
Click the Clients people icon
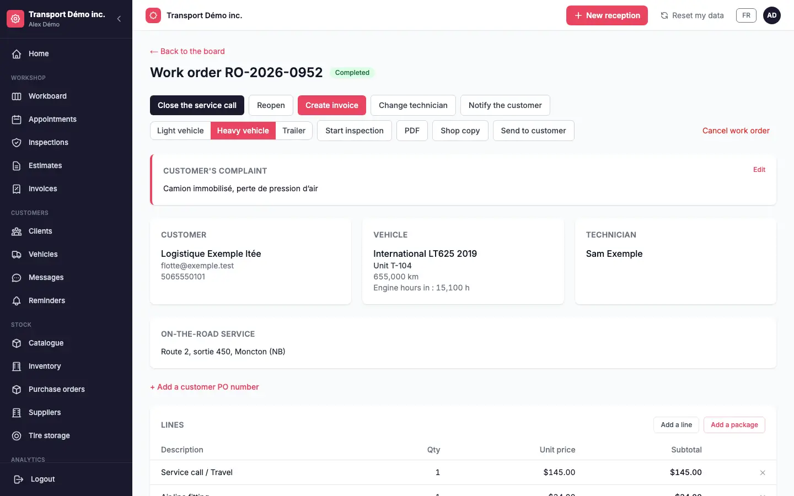[17, 231]
